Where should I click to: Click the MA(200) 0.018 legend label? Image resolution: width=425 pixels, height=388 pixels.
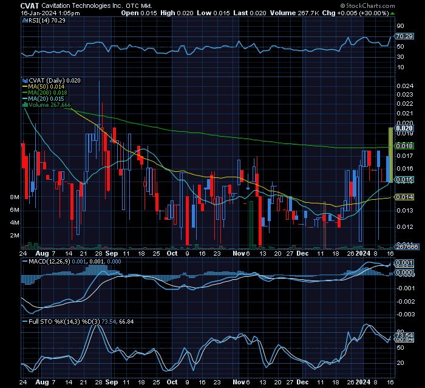coord(47,93)
